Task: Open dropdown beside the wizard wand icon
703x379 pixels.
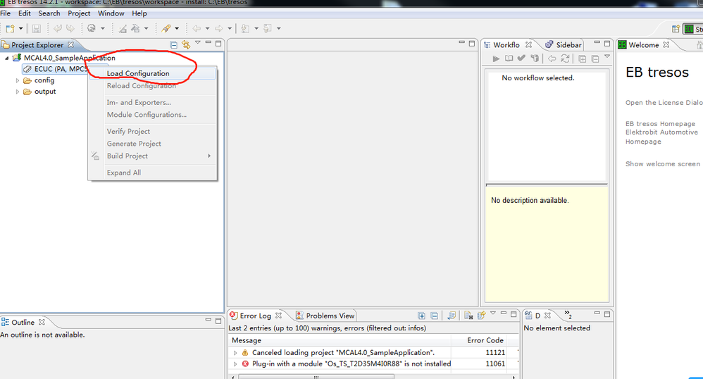Action: coord(177,29)
